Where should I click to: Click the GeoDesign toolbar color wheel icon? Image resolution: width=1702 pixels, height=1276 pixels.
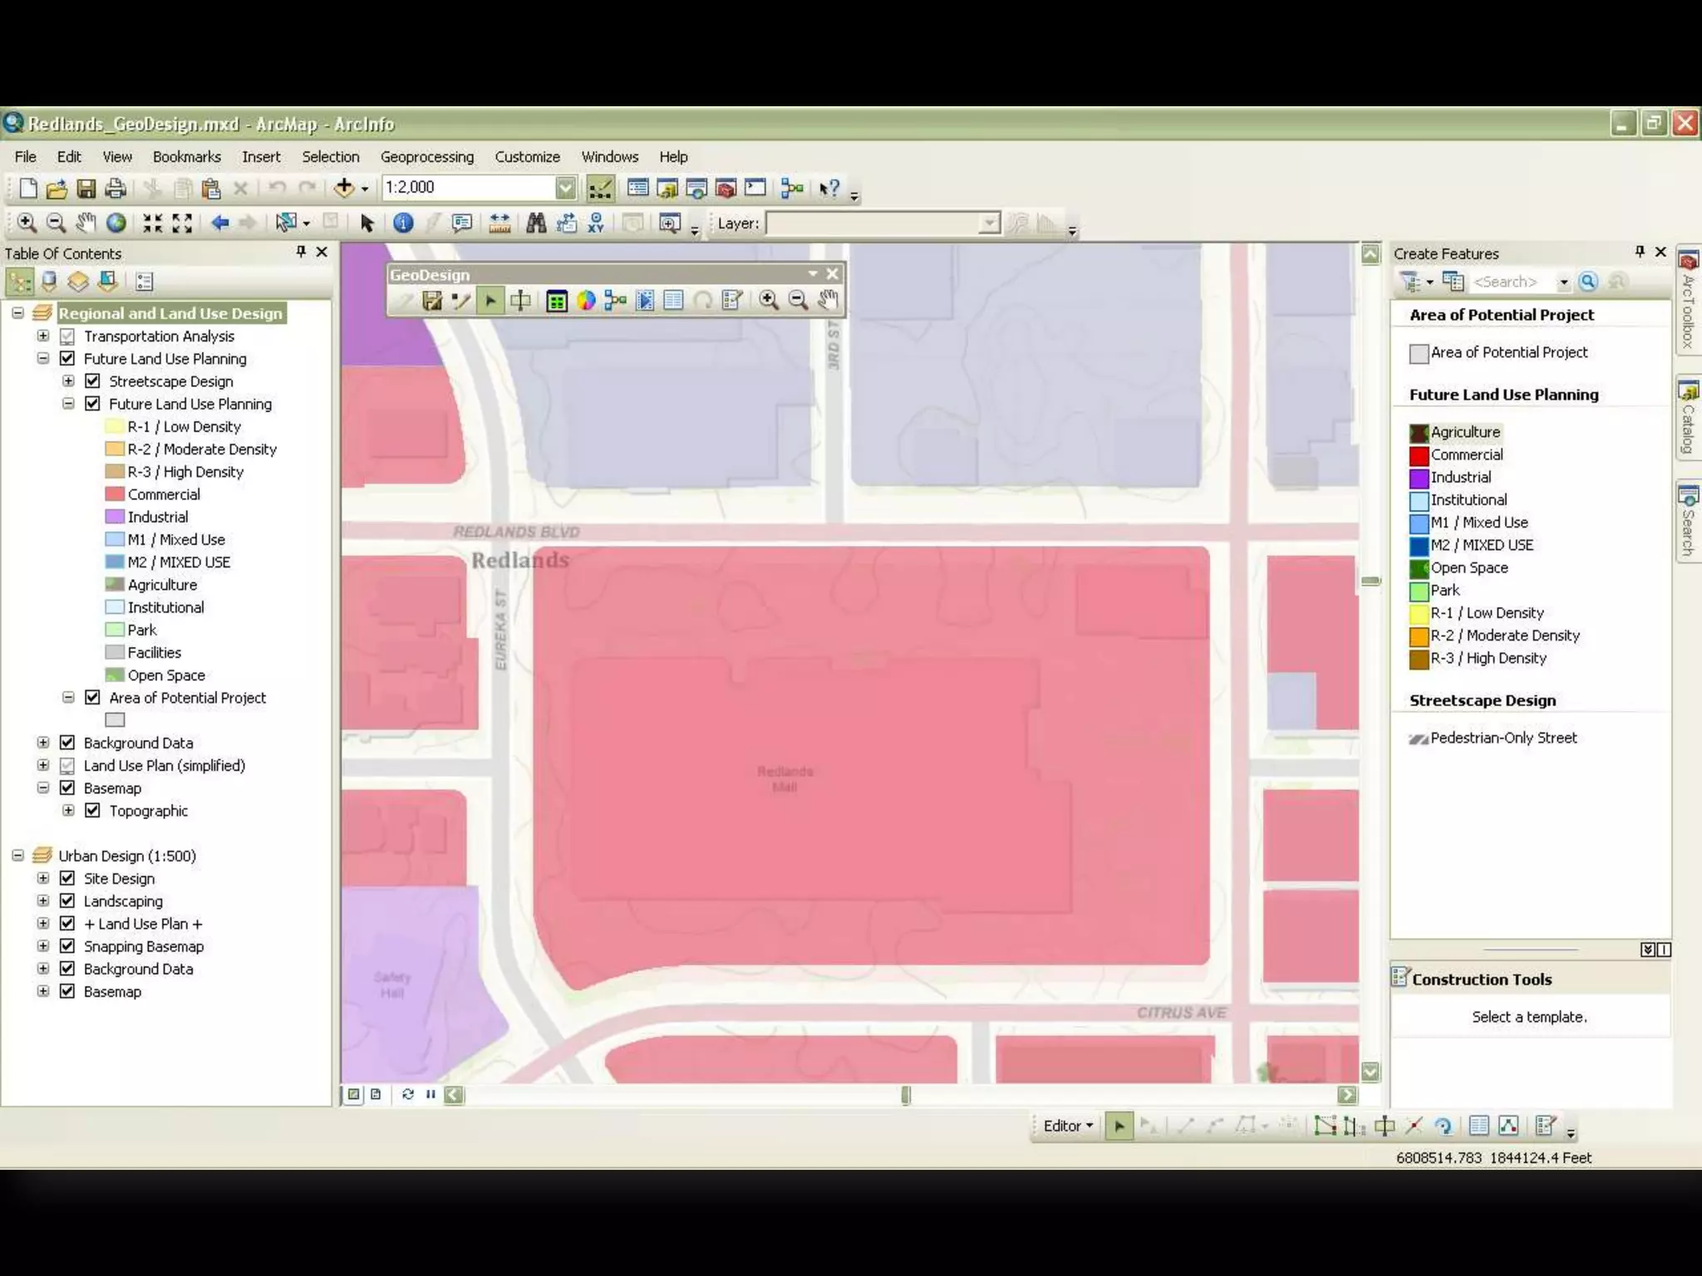pos(586,301)
